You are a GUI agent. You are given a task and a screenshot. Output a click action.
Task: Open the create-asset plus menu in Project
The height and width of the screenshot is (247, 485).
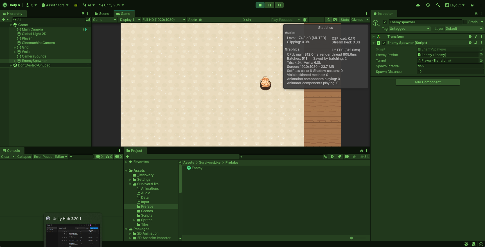(128, 157)
